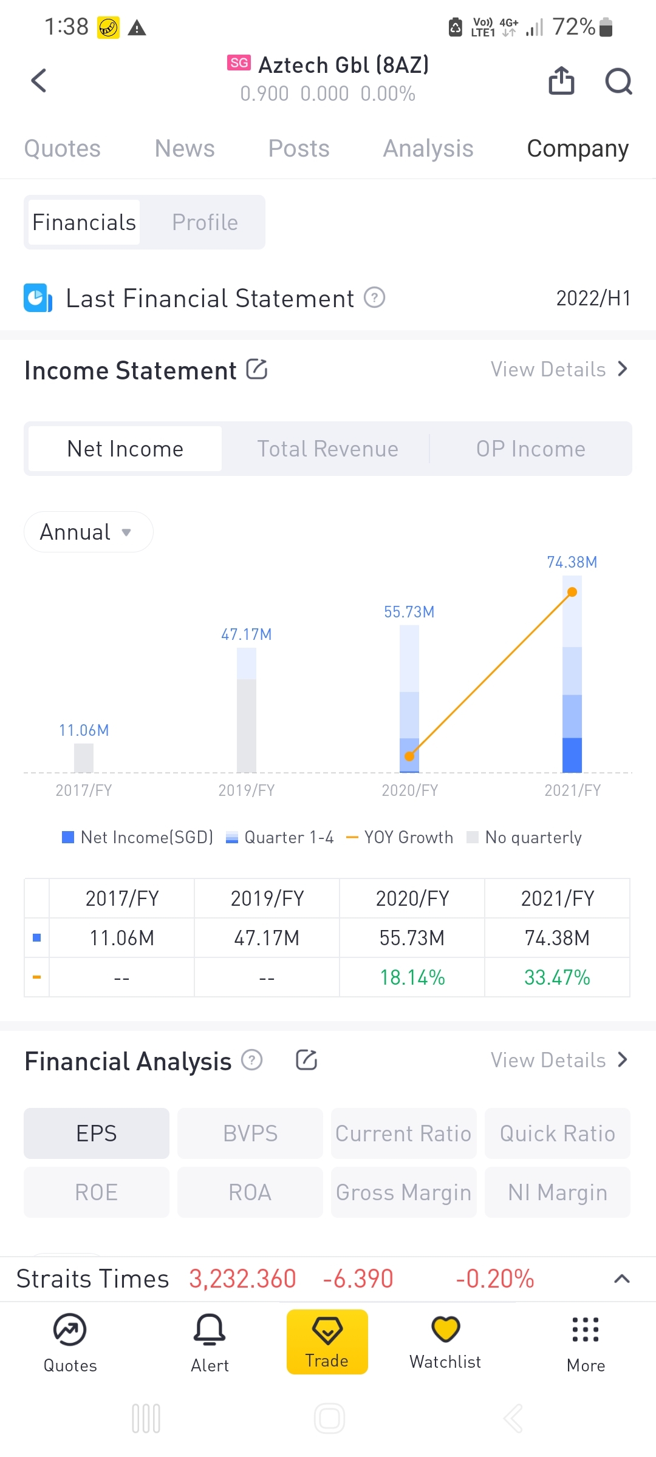Switch to Posts tab
The height and width of the screenshot is (1457, 656).
299,149
